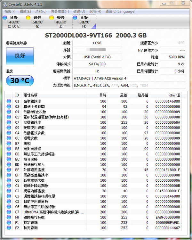This screenshot has width=192, height=240.
Task: Click the model title ST2000DL003-9VT166 2000.3 GB
Action: pos(96,35)
